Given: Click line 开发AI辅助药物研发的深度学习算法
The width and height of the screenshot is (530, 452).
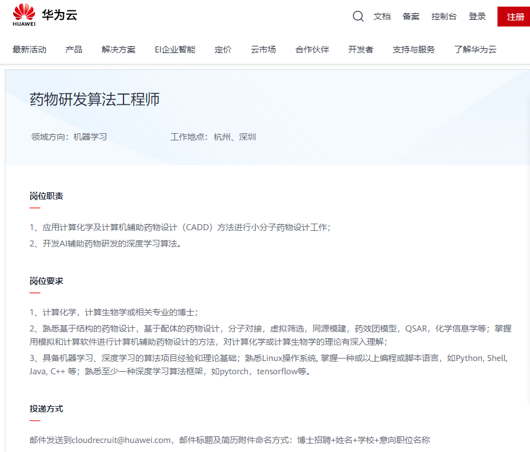Looking at the screenshot, I should tap(105, 243).
